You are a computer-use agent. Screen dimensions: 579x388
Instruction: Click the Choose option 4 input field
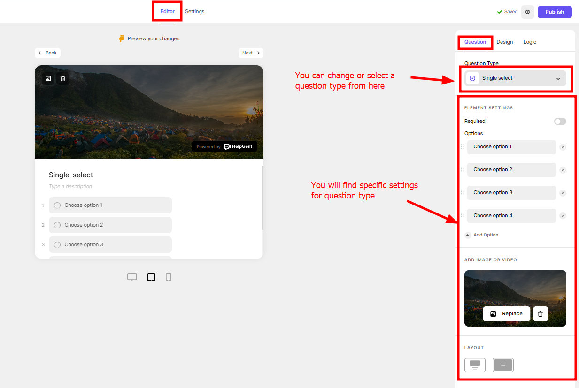511,216
